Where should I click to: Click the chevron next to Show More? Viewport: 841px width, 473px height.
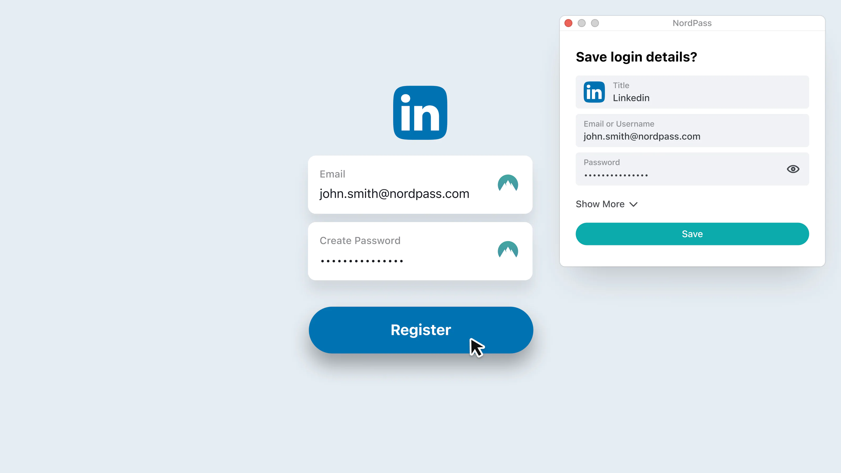[633, 204]
